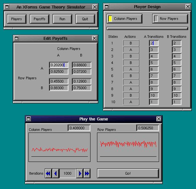Click the Player Design horizontal slider bar

[x=147, y=29]
